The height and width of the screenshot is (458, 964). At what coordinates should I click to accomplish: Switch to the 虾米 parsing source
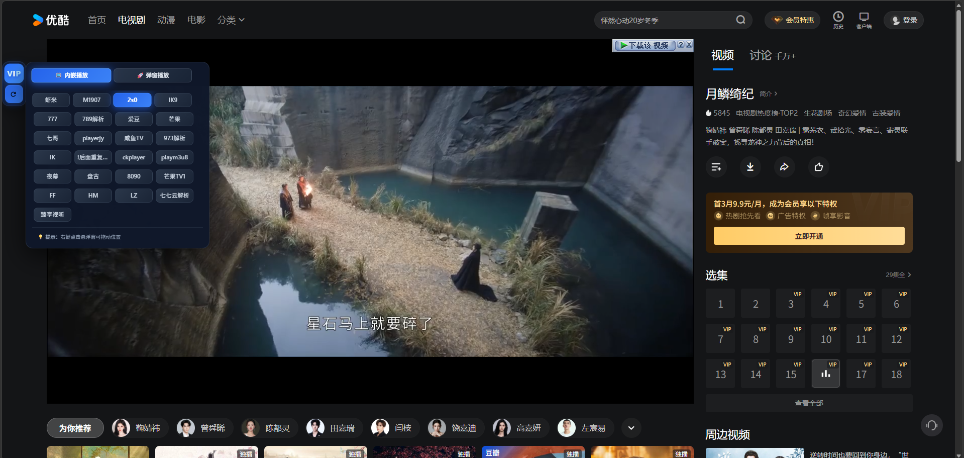[x=51, y=100]
